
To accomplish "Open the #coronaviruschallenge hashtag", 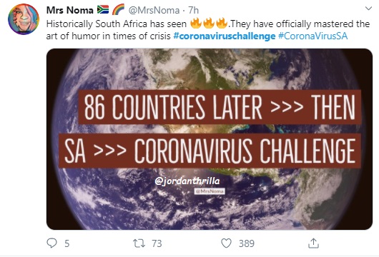I will (225, 36).
